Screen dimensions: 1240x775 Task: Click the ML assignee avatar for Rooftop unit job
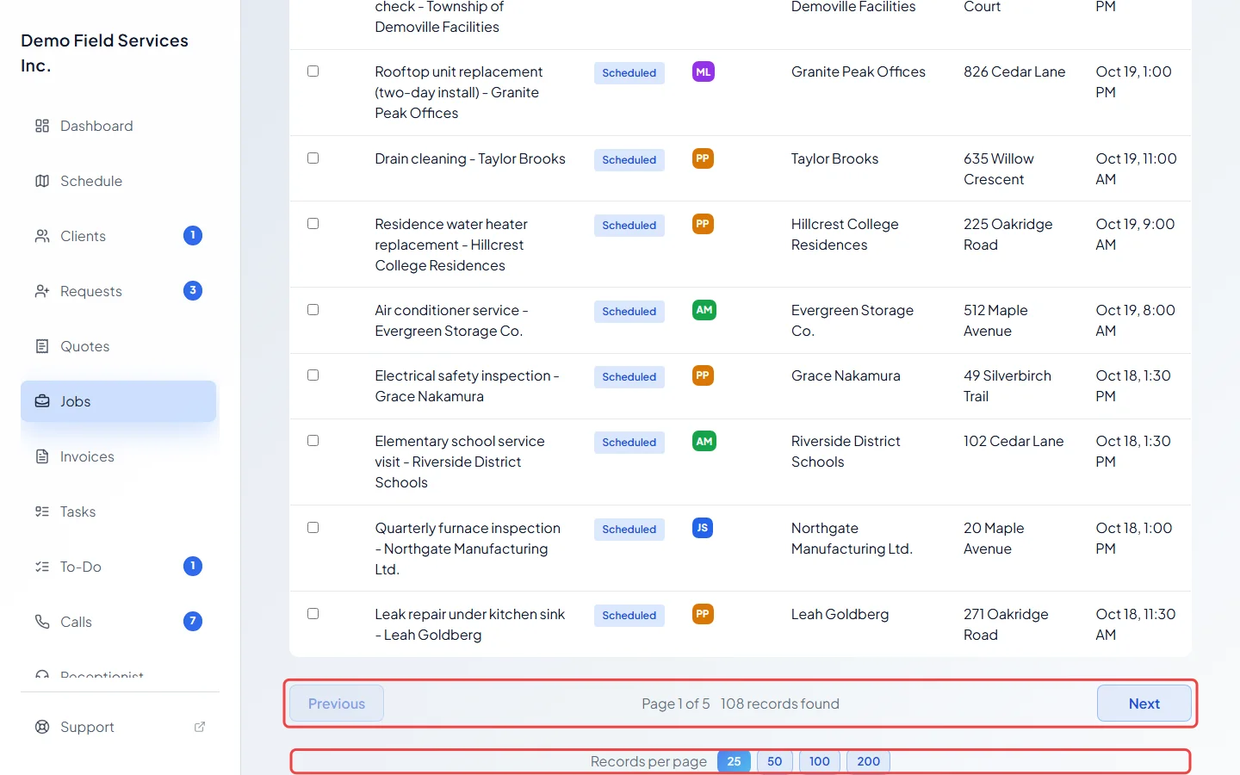pos(704,72)
